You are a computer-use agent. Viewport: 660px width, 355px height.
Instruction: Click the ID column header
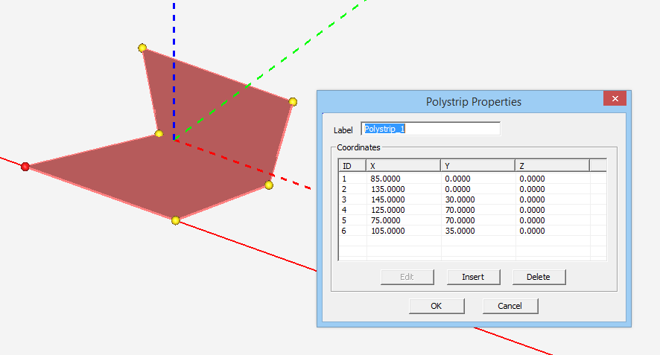352,166
